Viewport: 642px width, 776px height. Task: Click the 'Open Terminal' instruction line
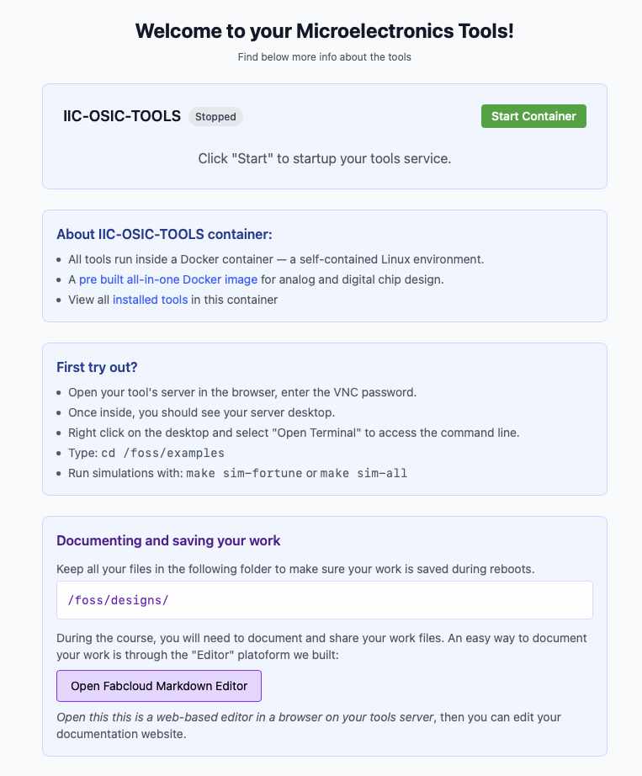coord(294,433)
